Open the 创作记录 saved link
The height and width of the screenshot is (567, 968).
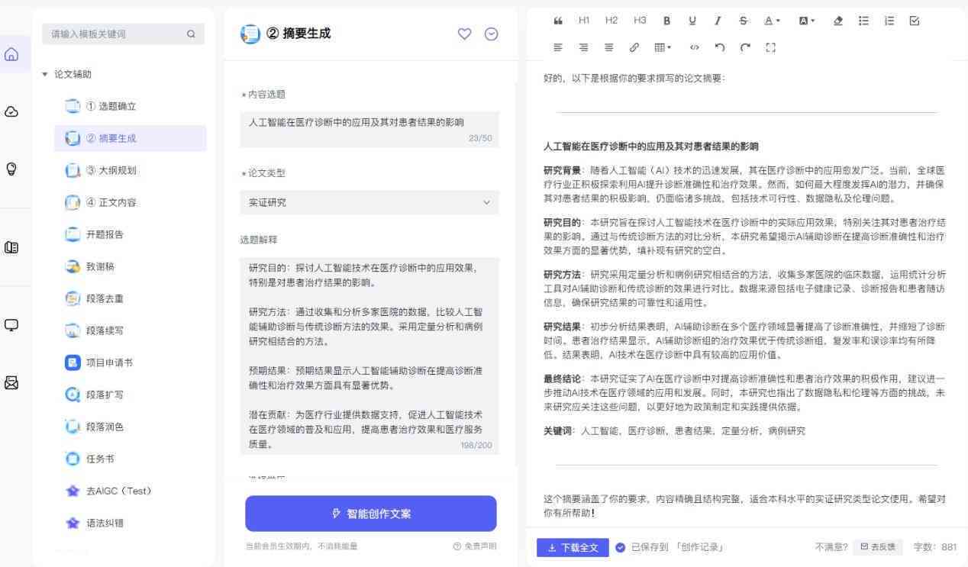701,547
